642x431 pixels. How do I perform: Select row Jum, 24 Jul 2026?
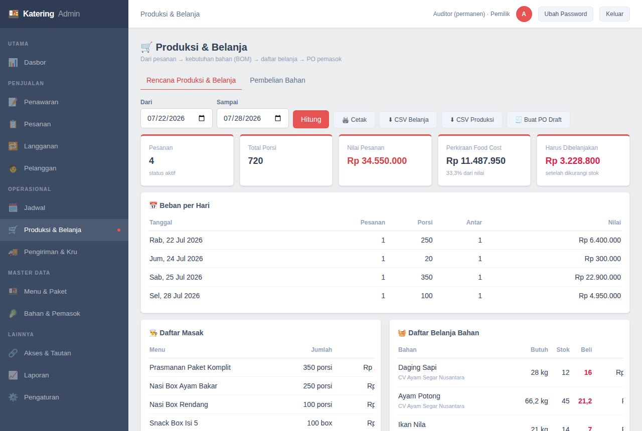[x=385, y=259]
